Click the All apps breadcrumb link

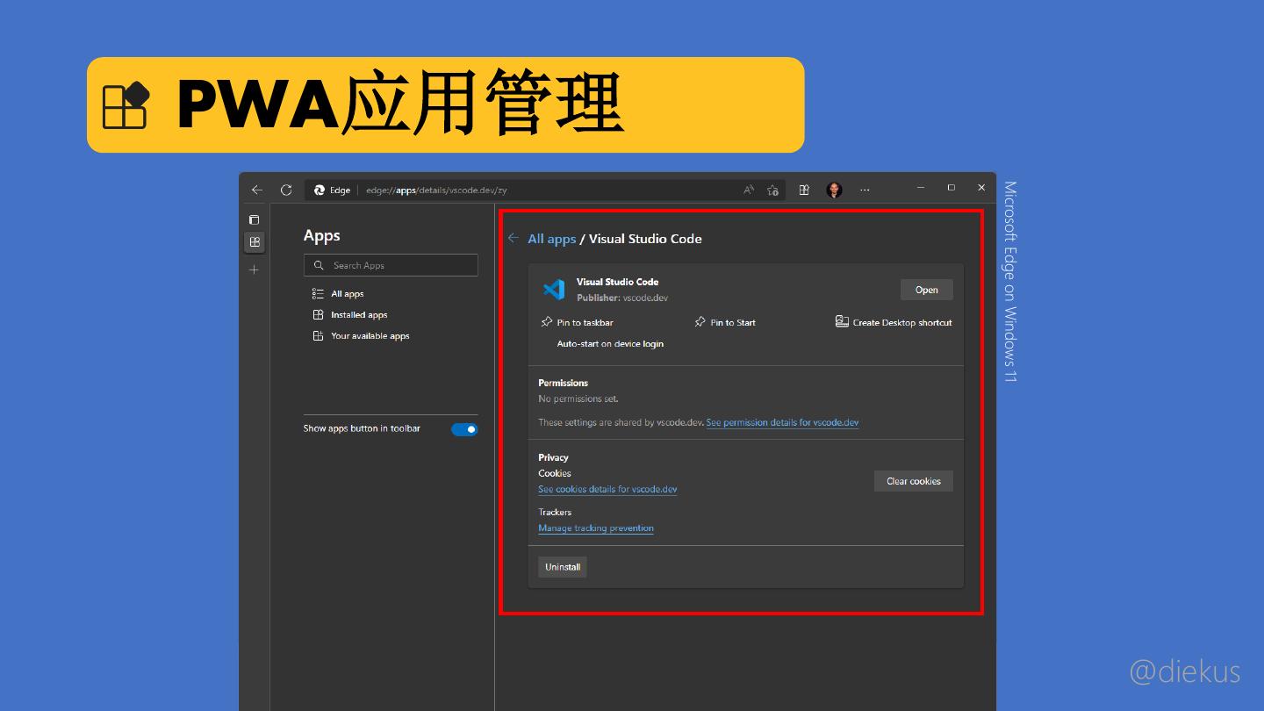coord(551,239)
